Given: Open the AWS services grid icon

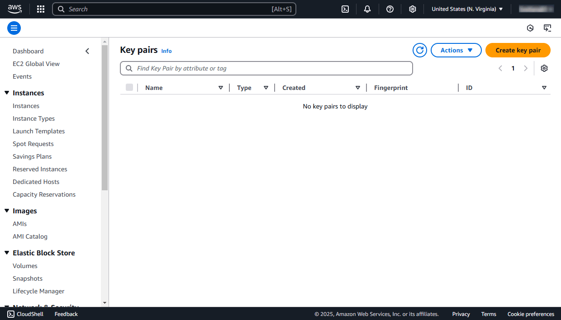Looking at the screenshot, I should (40, 9).
